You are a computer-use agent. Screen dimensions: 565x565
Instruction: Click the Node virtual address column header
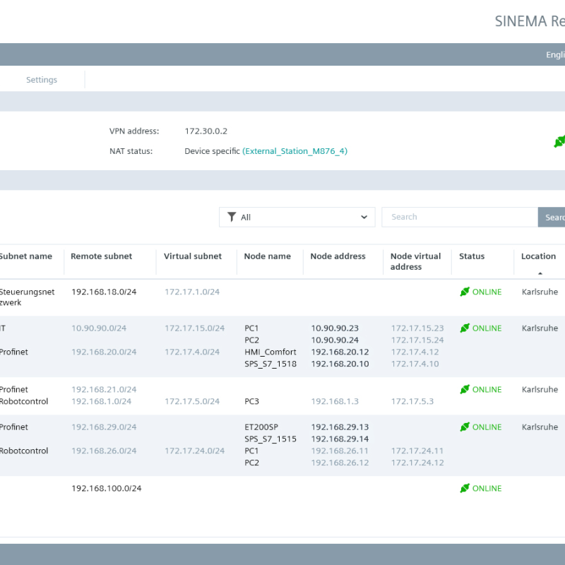[415, 261]
